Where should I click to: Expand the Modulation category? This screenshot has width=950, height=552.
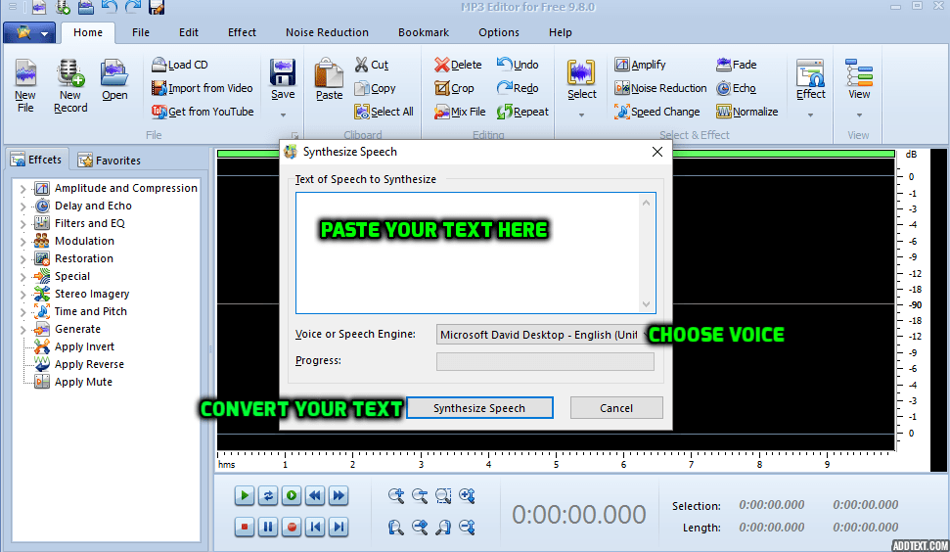point(23,242)
